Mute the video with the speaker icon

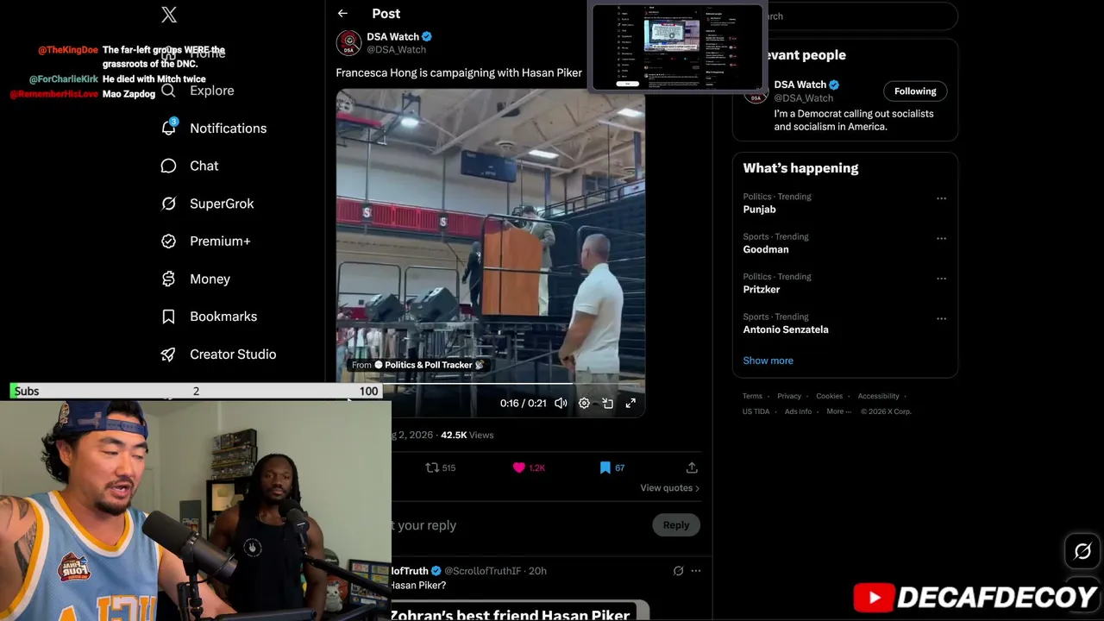click(x=561, y=403)
